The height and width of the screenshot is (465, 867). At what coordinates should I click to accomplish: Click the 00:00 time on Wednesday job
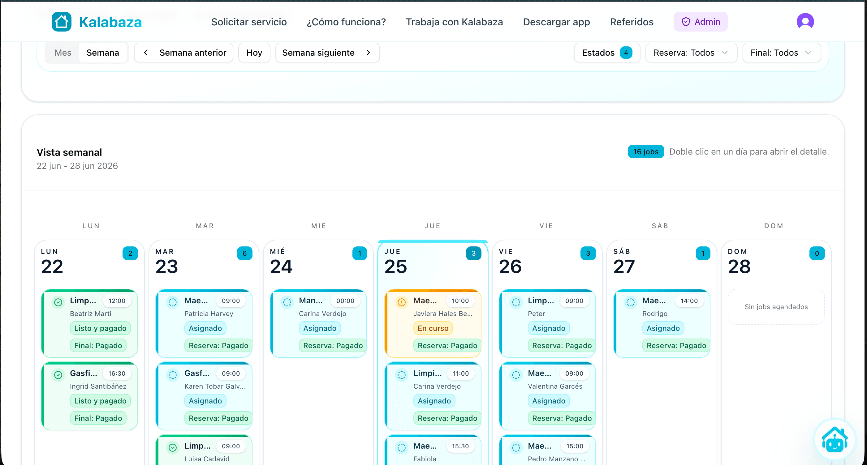[345, 301]
